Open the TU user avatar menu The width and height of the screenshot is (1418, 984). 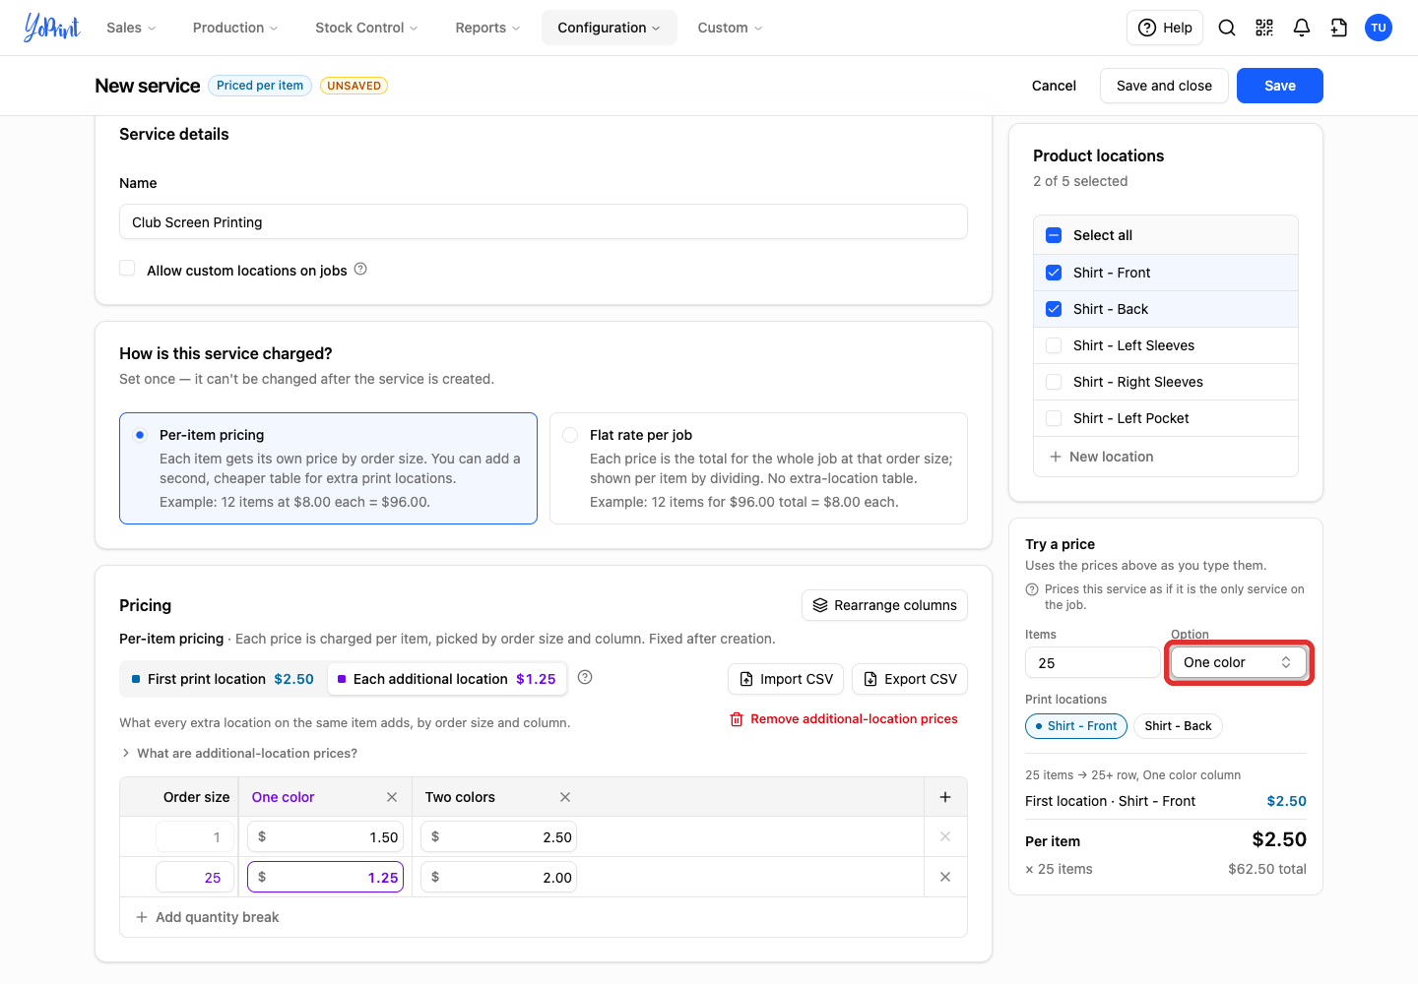point(1379,28)
